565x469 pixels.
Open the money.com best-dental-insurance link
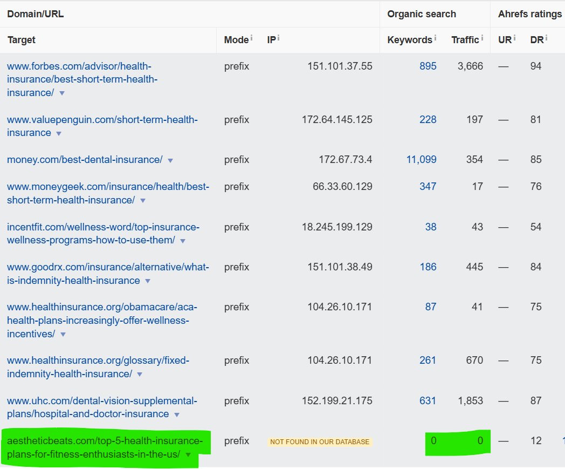[85, 159]
